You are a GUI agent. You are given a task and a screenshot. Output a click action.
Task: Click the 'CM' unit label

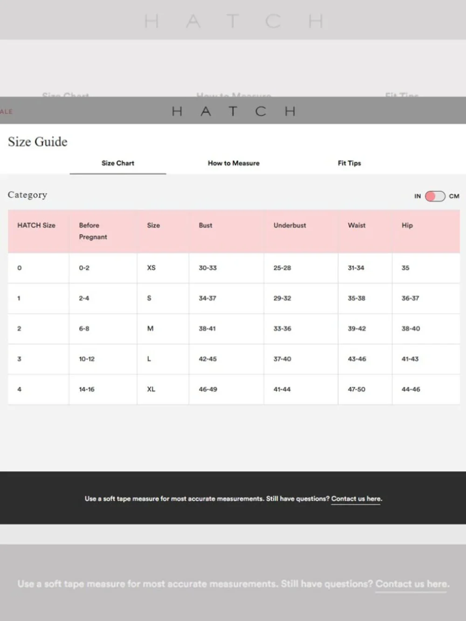click(454, 196)
